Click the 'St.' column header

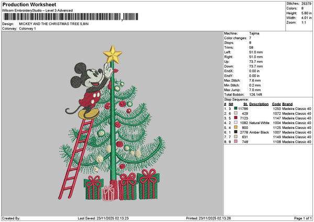pos(246,104)
